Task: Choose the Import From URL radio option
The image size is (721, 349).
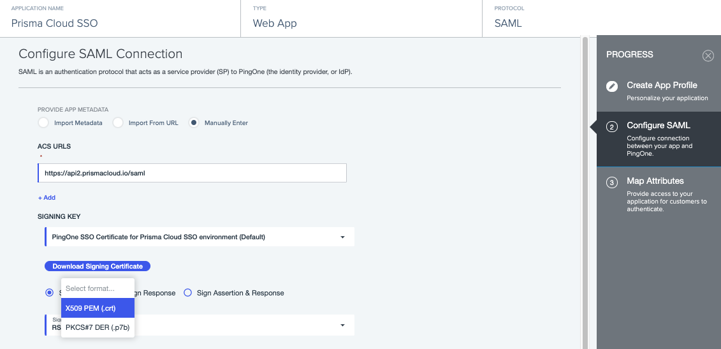Action: [x=118, y=123]
